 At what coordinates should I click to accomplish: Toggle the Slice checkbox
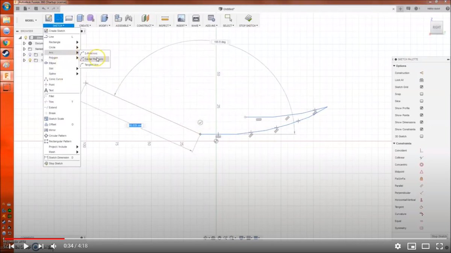(421, 101)
